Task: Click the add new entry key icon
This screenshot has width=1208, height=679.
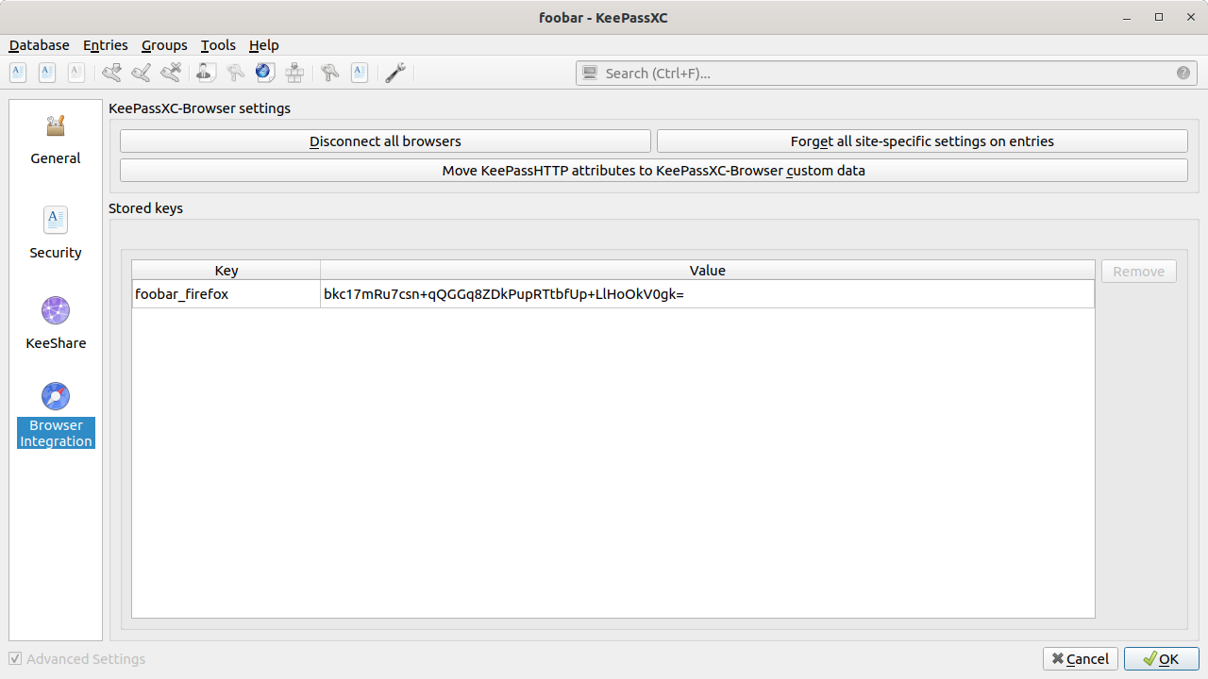Action: (112, 73)
